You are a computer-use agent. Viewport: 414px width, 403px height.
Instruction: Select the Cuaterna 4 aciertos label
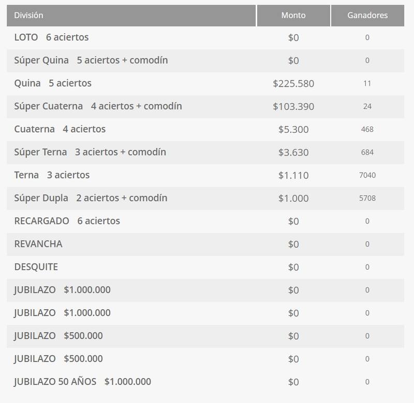(x=60, y=129)
